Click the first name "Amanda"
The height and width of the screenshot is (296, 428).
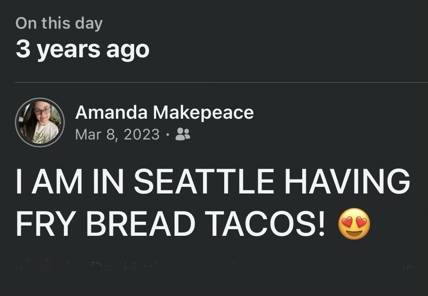point(111,113)
